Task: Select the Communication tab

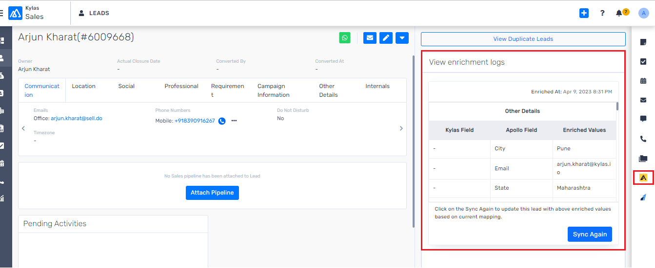Action: click(x=42, y=90)
